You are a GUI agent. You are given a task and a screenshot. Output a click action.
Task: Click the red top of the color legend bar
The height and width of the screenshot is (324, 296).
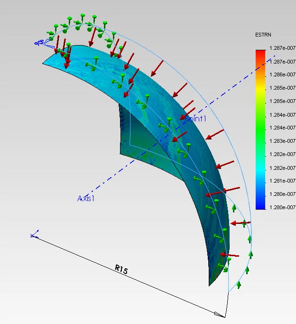point(260,52)
